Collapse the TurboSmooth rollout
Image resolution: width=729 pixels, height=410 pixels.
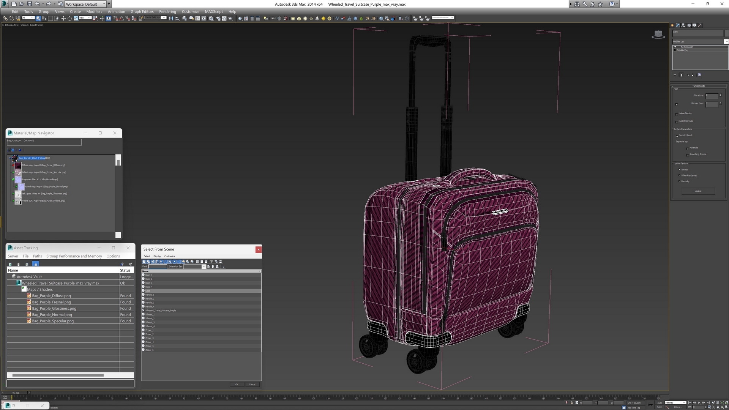tap(698, 86)
